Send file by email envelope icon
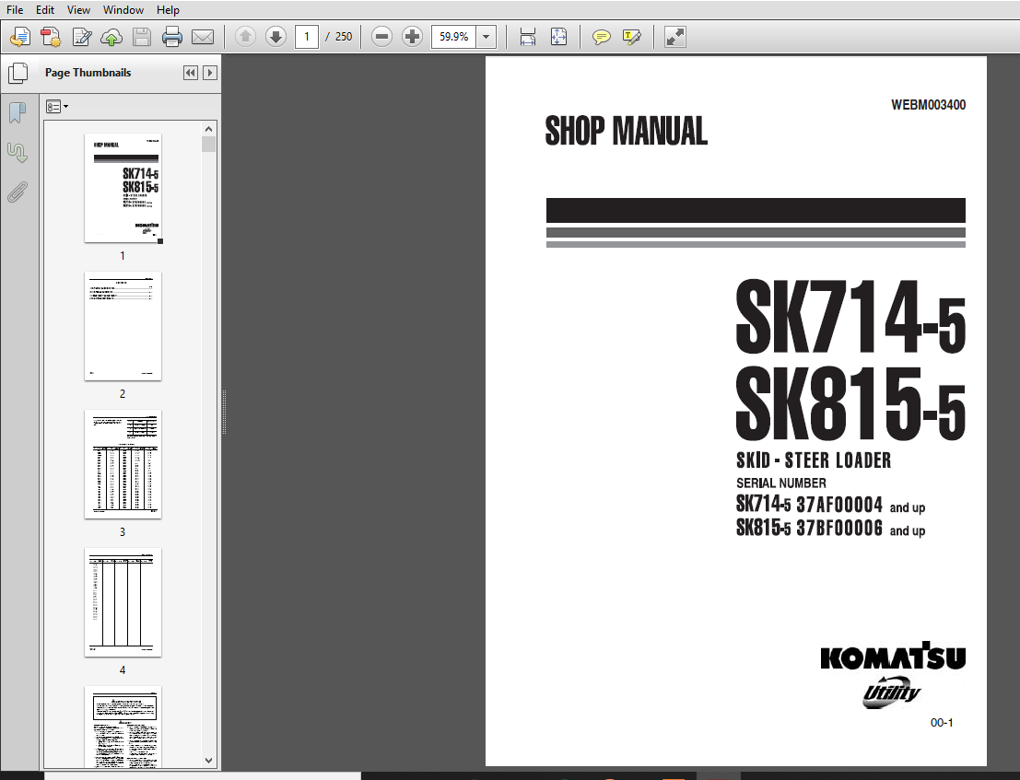 203,37
